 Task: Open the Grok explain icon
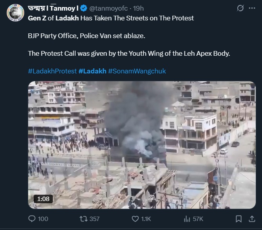[x=240, y=8]
